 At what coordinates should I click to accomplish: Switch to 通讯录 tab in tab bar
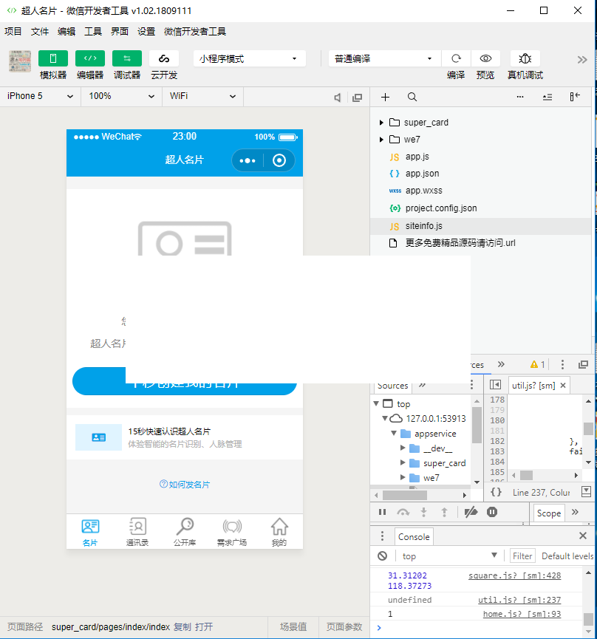[x=137, y=532]
